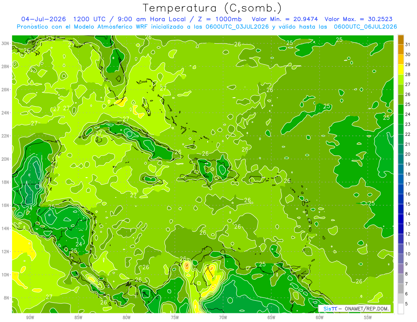Viewport: 417px width, 322px height.
Task: Select the "Z = 1000mb" level label
Action: (x=220, y=19)
